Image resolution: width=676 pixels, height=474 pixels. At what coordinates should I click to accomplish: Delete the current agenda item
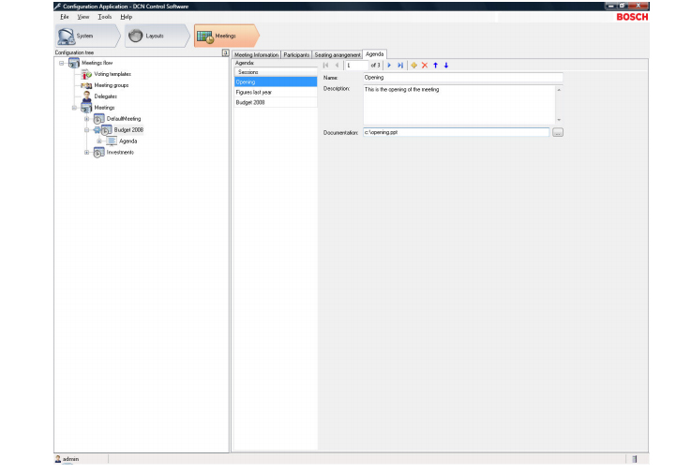[x=424, y=66]
